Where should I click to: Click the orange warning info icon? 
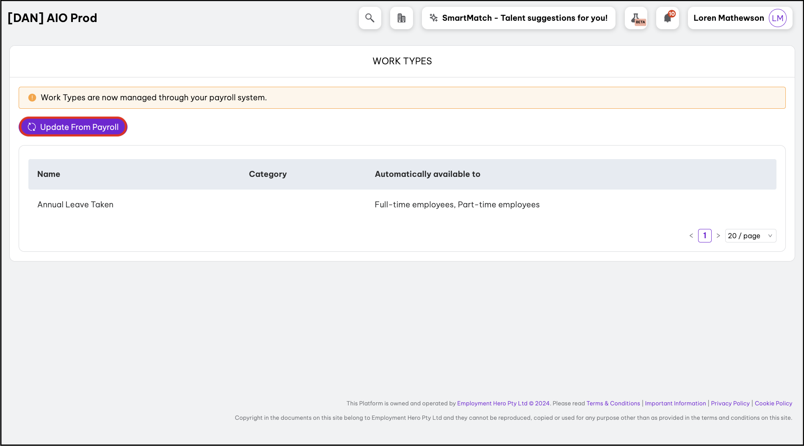pyautogui.click(x=32, y=98)
